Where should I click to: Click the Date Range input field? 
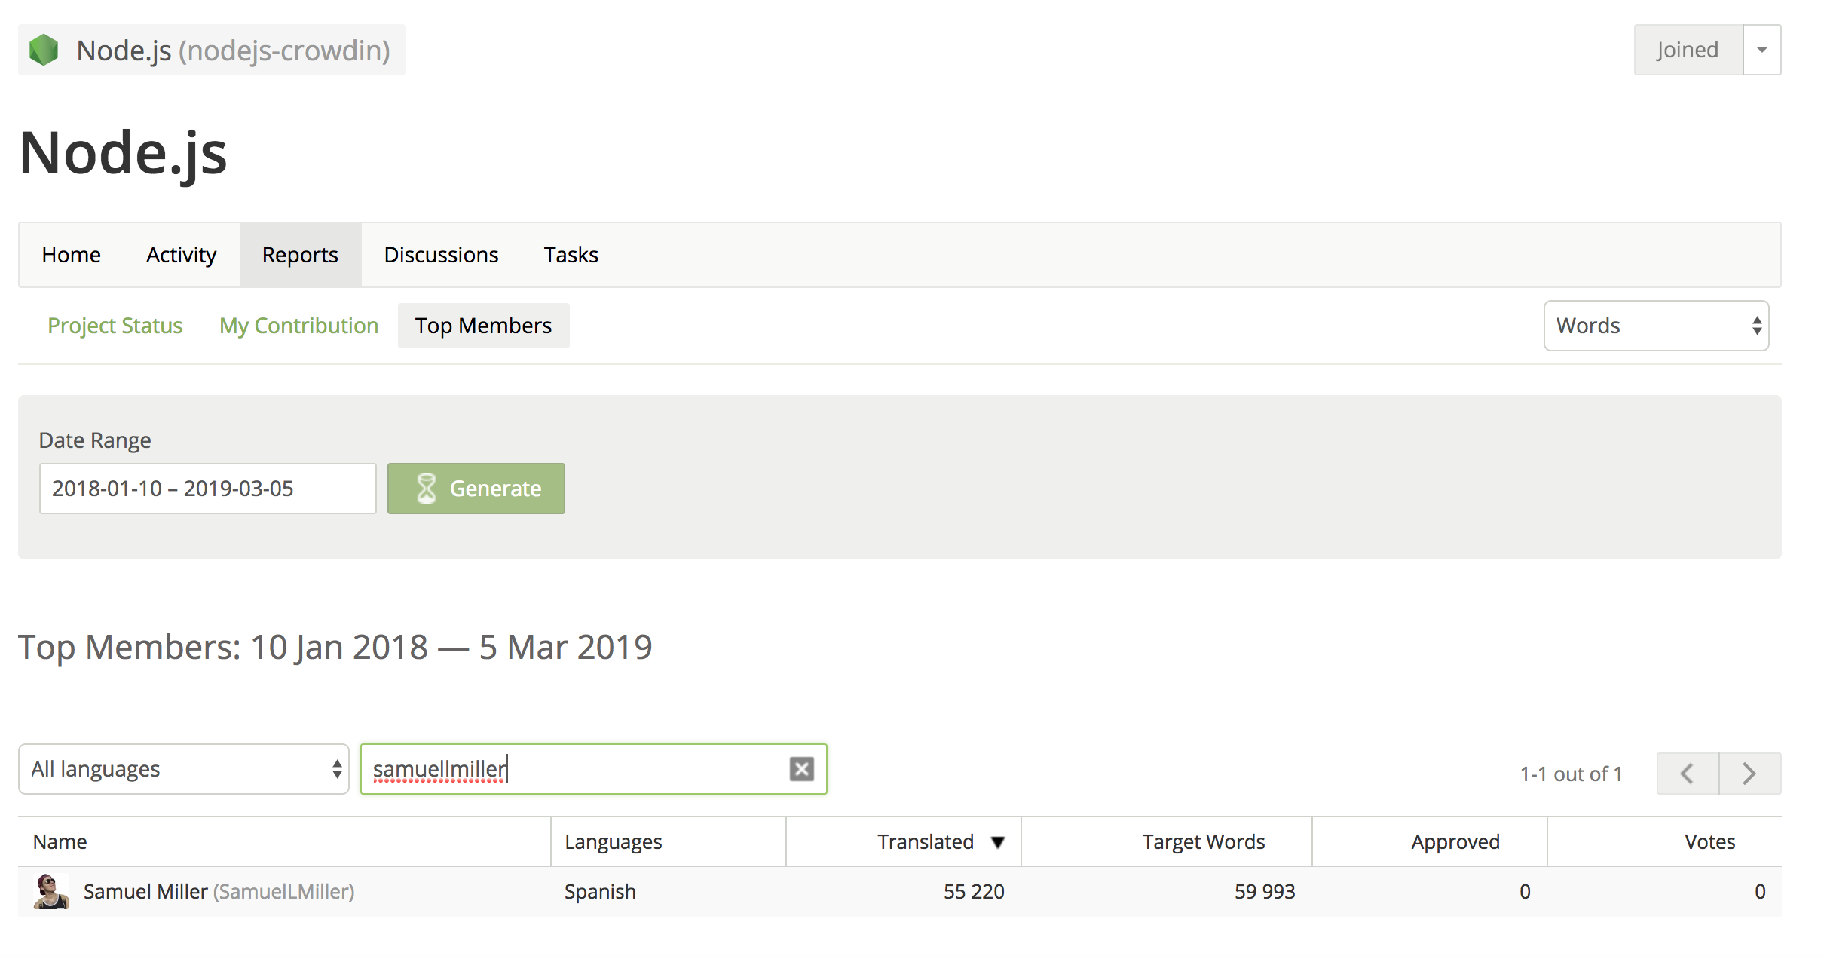coord(207,489)
